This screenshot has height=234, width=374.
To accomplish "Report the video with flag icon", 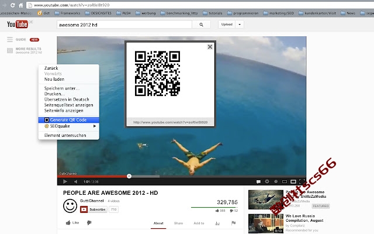I will tap(234, 223).
